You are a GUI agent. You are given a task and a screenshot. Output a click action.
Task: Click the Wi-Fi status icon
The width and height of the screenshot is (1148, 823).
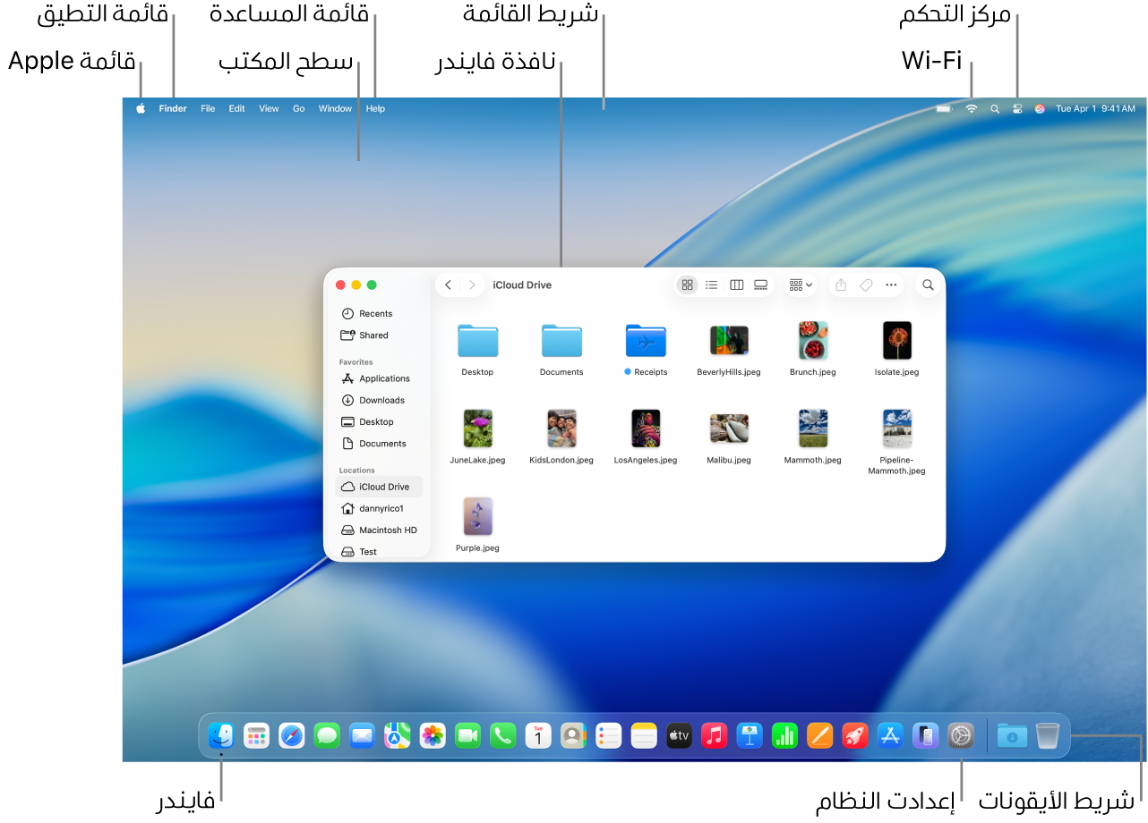point(971,107)
